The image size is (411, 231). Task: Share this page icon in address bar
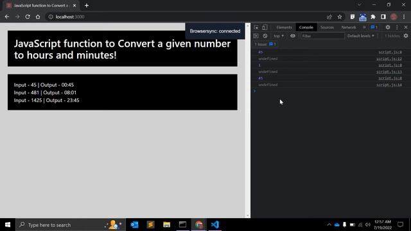[329, 17]
